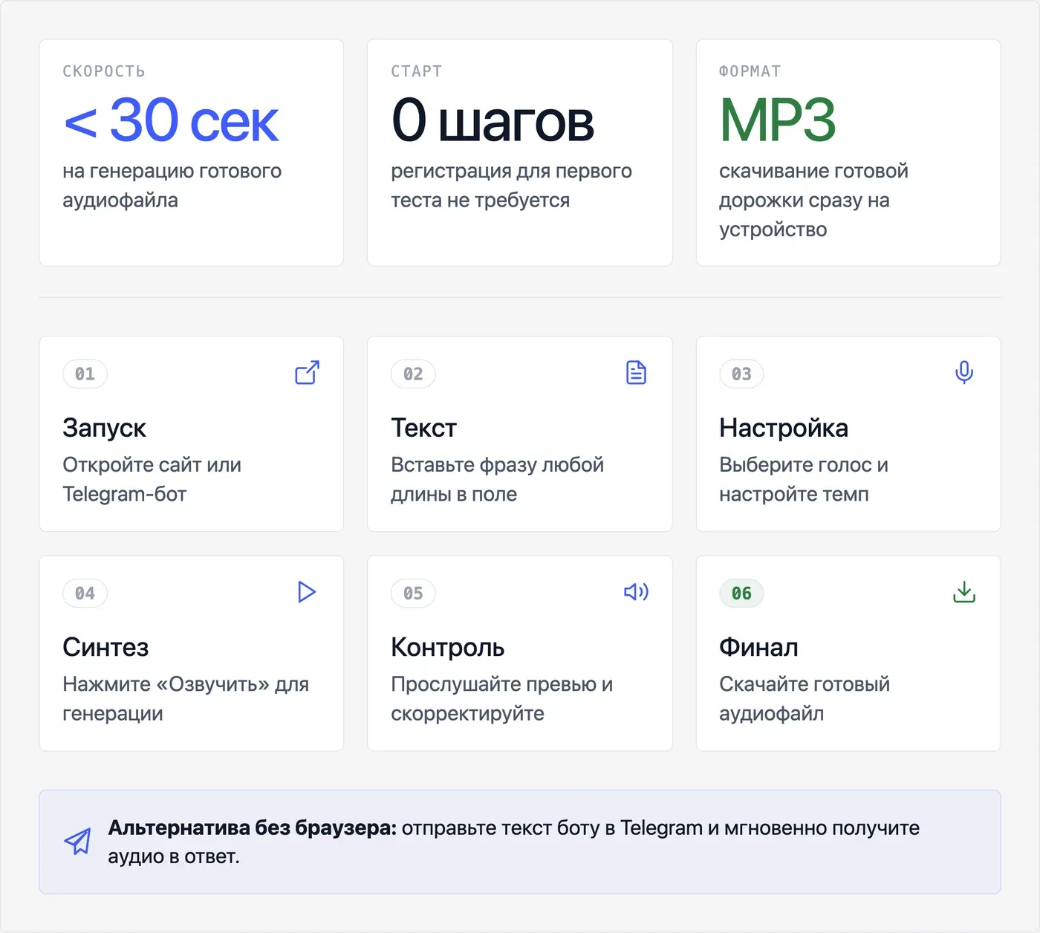Click "на генерацию готового аудиофайла" caption
The height and width of the screenshot is (933, 1040).
(172, 185)
